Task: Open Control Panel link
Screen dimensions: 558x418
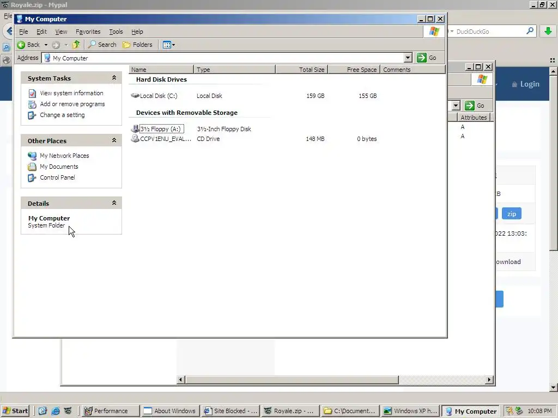Action: [57, 178]
